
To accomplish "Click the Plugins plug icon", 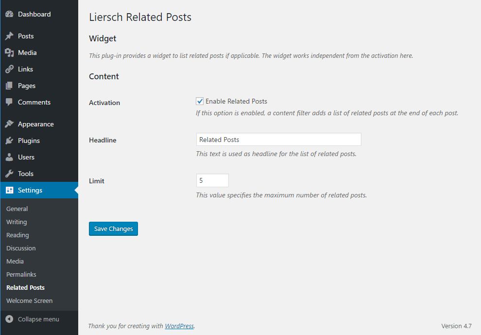I will click(9, 141).
